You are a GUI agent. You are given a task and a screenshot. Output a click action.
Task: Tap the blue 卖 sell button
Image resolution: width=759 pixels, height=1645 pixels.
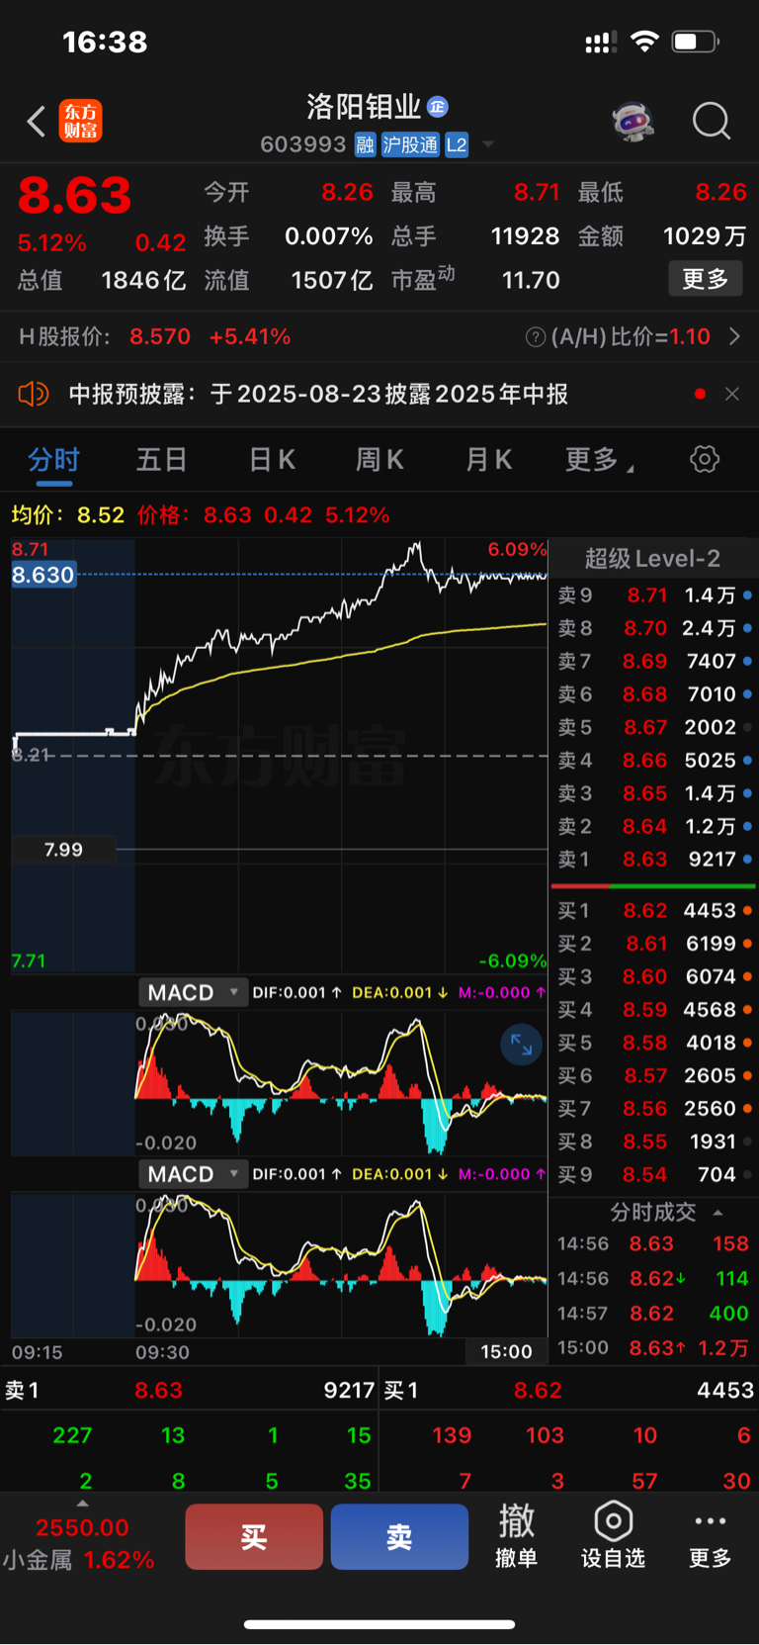point(399,1536)
